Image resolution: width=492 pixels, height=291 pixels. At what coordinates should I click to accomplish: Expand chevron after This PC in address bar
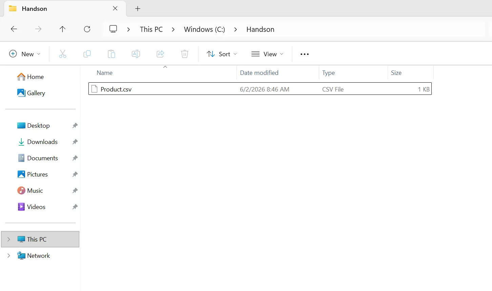[x=173, y=29]
